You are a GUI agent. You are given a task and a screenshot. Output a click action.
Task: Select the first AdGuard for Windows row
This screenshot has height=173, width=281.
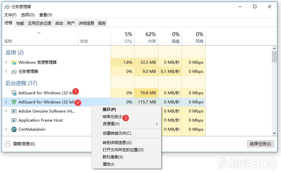104,93
